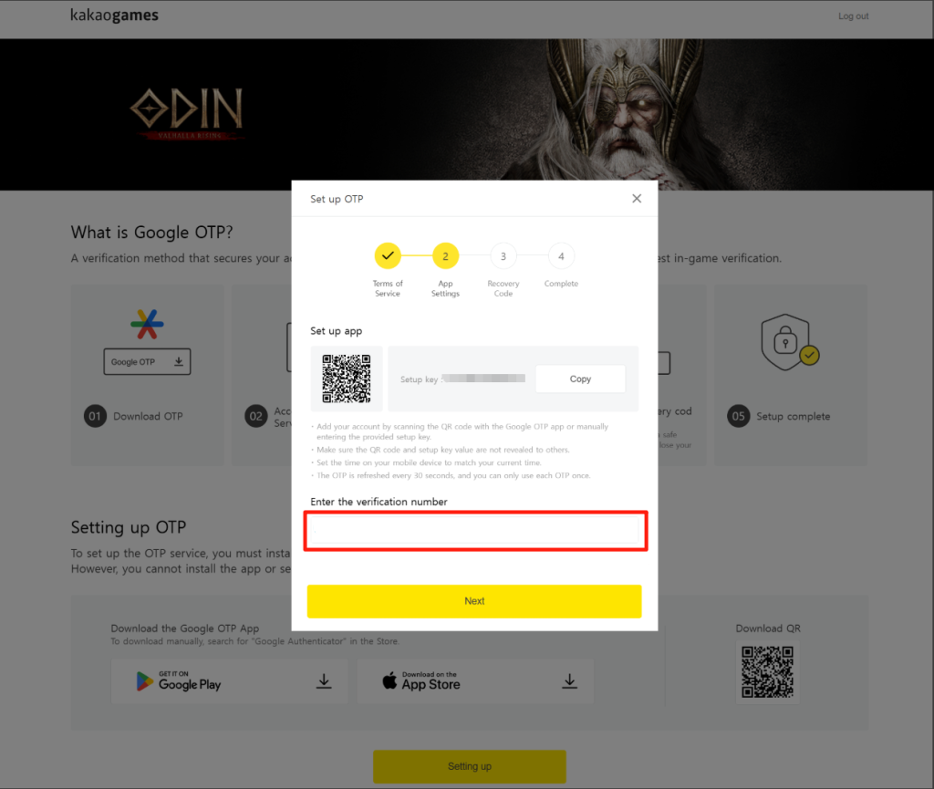Viewport: 934px width, 789px height.
Task: Click the completed Terms of Service checkmark
Action: click(388, 256)
